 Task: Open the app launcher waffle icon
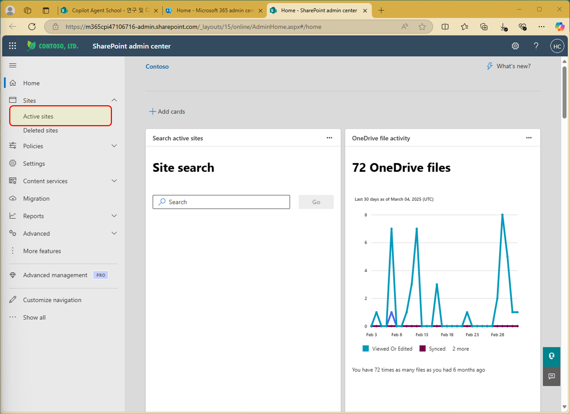(x=13, y=46)
